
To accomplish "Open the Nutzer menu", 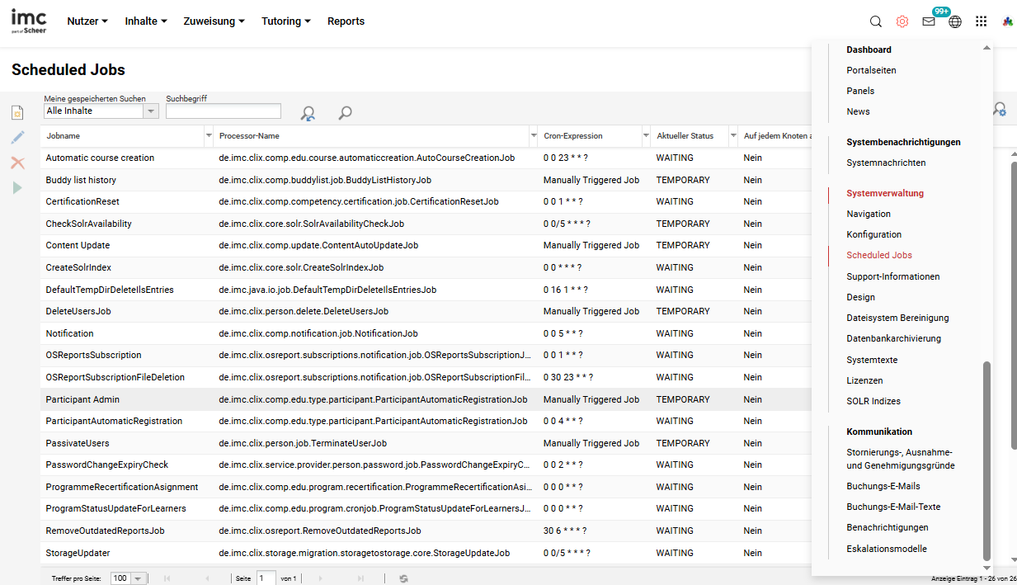I will click(87, 21).
